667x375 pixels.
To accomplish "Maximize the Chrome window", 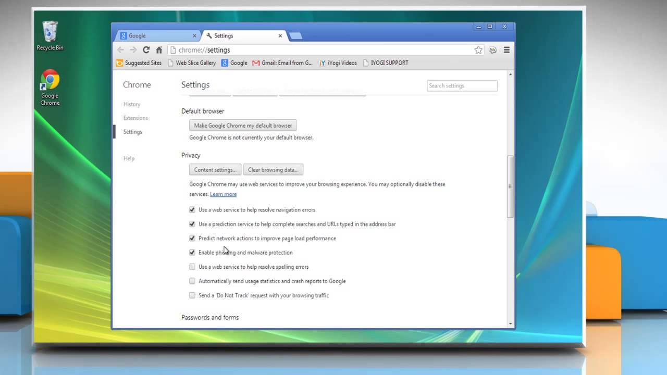I will point(490,26).
